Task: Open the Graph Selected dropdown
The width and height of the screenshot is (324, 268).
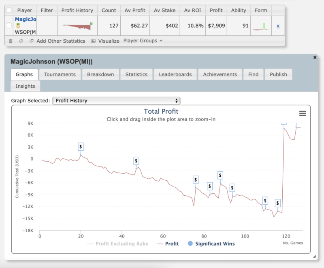Action: [x=116, y=101]
